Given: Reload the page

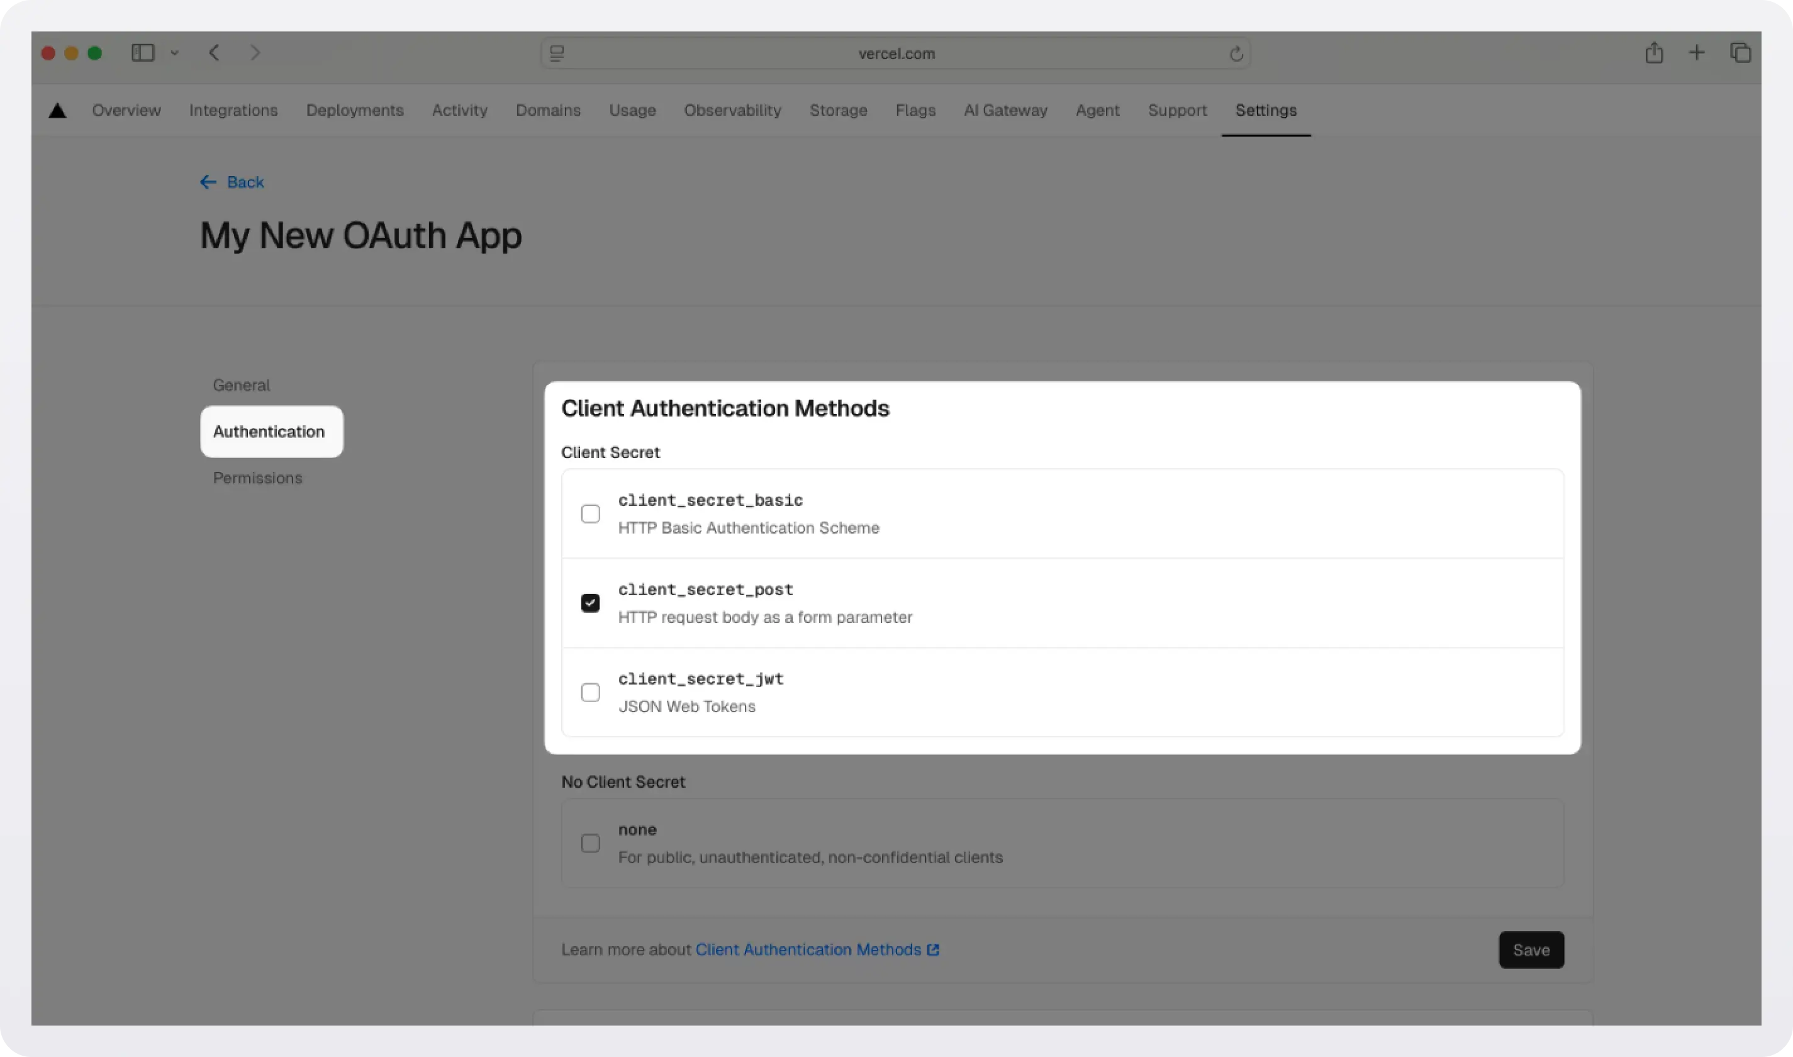Looking at the screenshot, I should tap(1236, 53).
